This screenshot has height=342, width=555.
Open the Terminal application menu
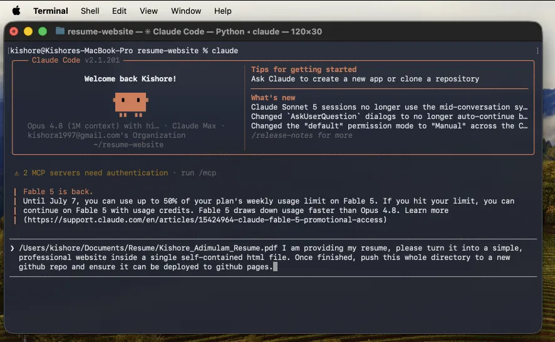51,11
